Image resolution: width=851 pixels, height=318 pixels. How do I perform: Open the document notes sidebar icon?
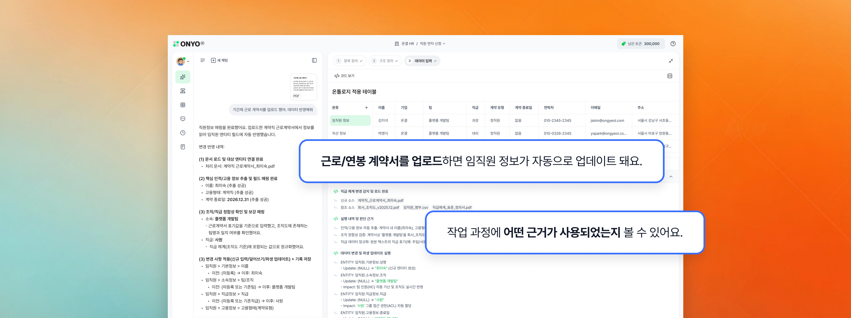(x=183, y=147)
